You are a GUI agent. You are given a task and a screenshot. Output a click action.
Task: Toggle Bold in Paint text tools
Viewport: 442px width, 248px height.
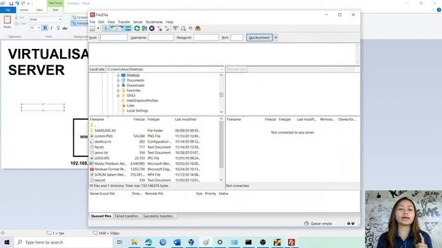(45, 28)
